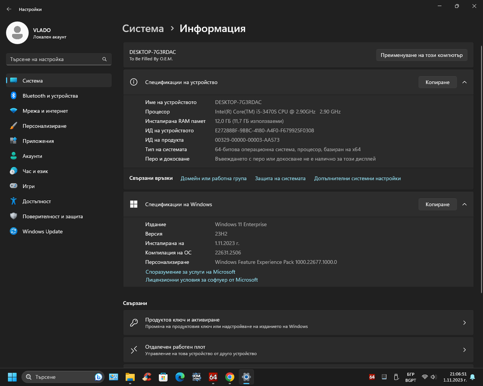Screen dimensions: 483x386
Task: Select product ID 00329-00000-00003-AA573
Action: 247,140
